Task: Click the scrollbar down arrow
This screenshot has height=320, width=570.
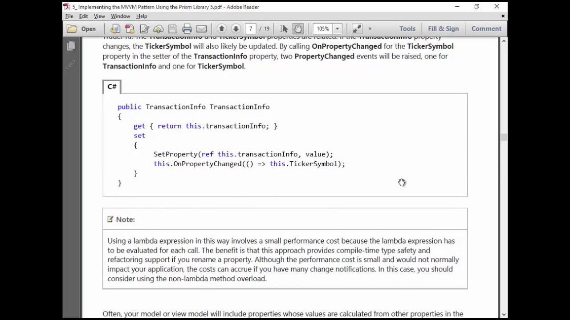Action: (504, 315)
